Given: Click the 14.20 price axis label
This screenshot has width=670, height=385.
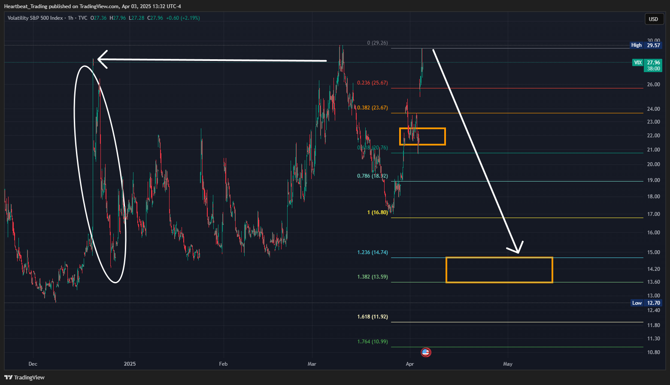Looking at the screenshot, I should [x=654, y=269].
